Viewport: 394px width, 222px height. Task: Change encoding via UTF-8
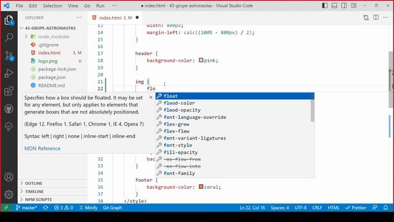300,208
